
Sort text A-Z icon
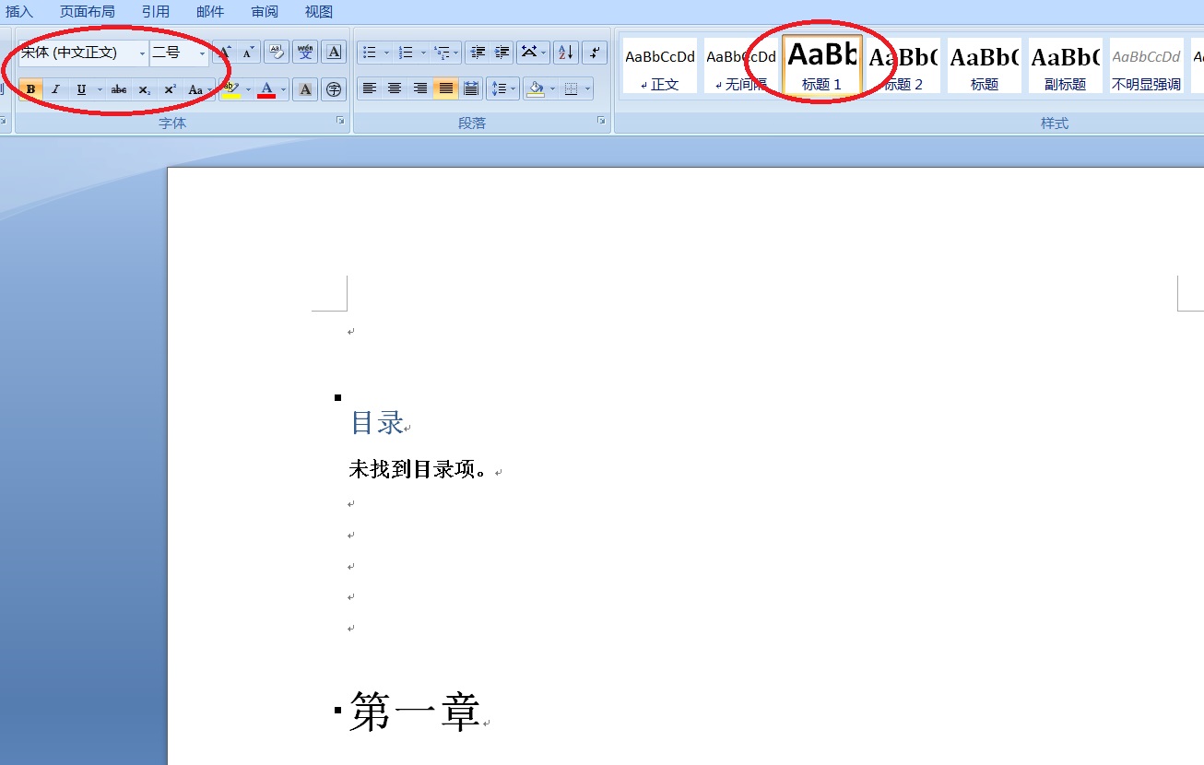click(x=565, y=53)
